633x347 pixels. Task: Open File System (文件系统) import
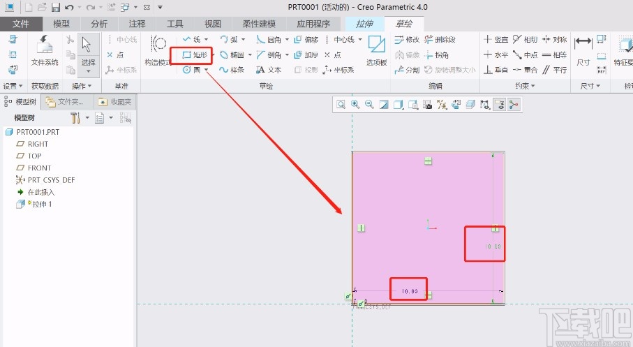45,50
